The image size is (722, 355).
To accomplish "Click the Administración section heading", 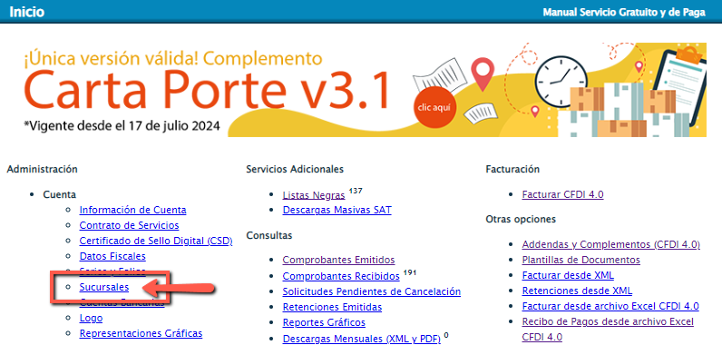I will coord(43,169).
